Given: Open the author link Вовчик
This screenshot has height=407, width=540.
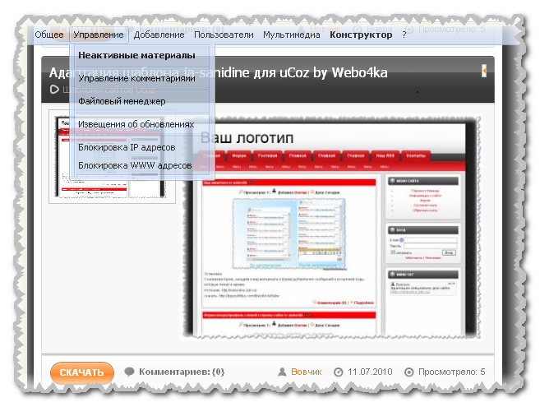Looking at the screenshot, I should [x=306, y=372].
